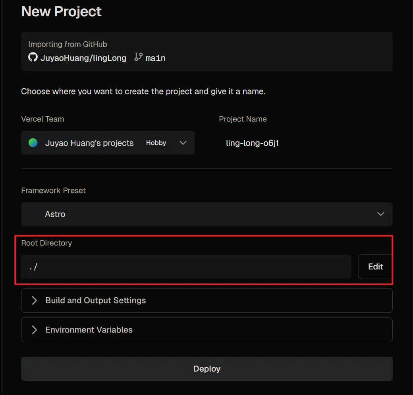Click the main branch name
Viewport: 413px width, 395px height.
click(155, 58)
